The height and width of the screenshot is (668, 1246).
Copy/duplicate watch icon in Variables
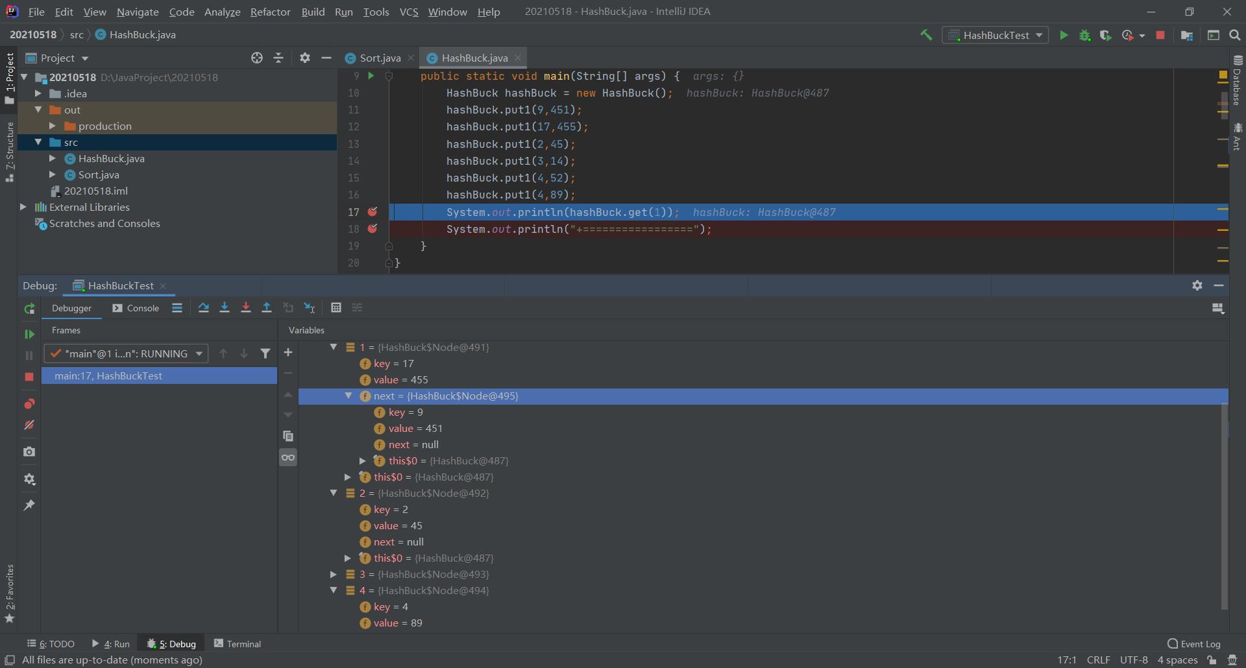coord(288,436)
